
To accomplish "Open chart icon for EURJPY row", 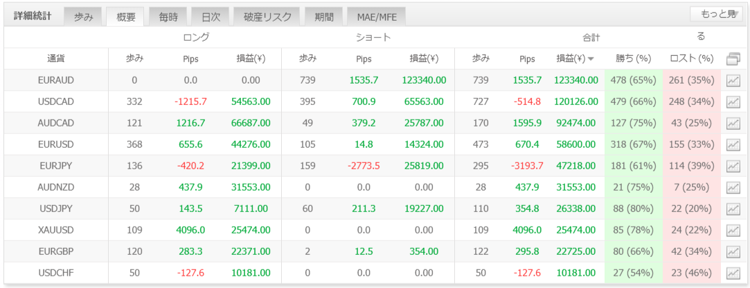I will (733, 166).
